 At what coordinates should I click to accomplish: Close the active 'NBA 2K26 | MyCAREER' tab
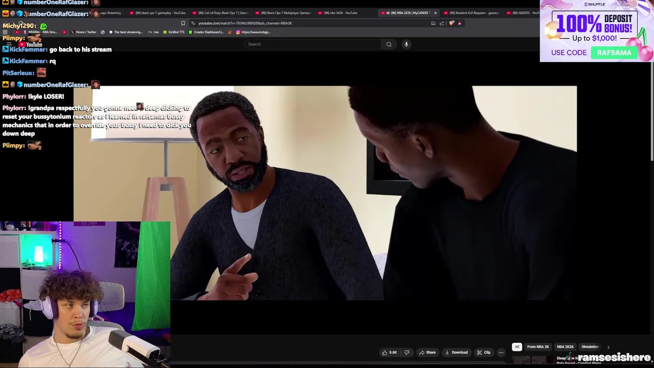435,13
